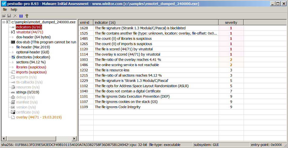Screen dimensions: 288x148
Task: Click the sha256 hash in the status bar
Action: coord(65,145)
